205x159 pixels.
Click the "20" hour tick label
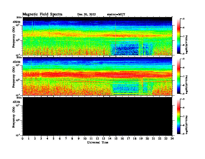point(147,138)
